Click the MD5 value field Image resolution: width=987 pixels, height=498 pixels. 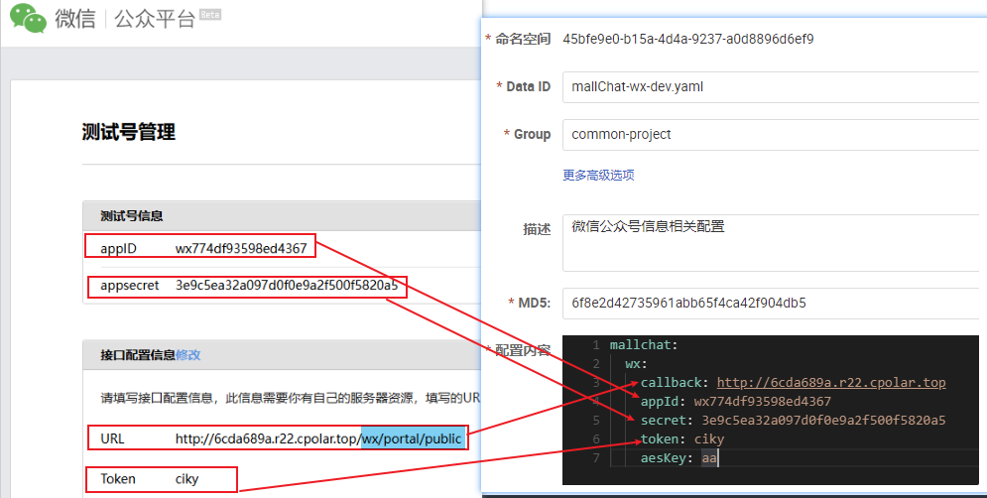(x=771, y=303)
